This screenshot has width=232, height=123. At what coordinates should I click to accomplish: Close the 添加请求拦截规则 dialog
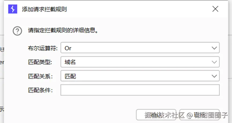[x=215, y=9]
